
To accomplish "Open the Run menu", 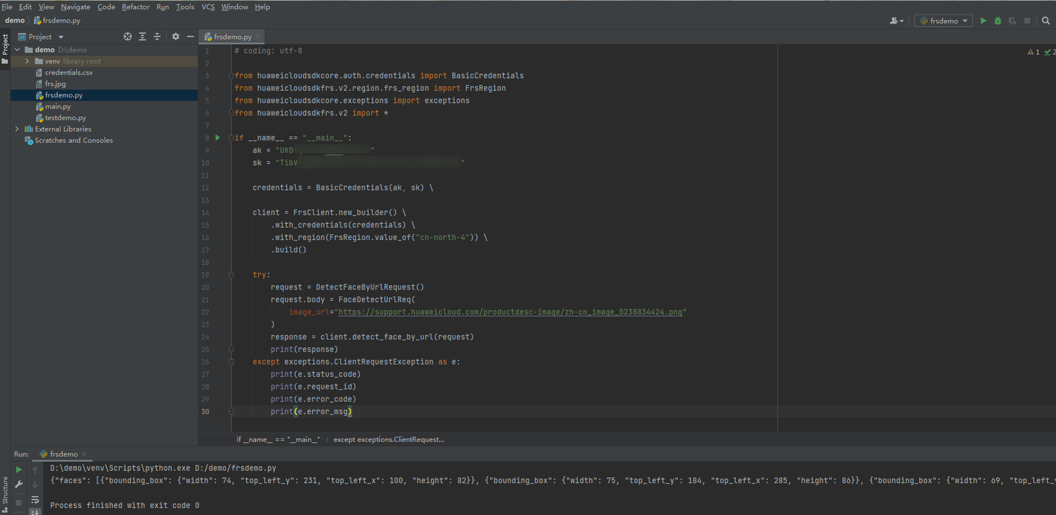I will (163, 7).
